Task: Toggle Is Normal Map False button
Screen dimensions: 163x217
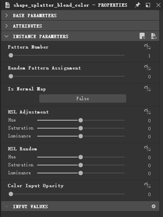Action: click(x=83, y=98)
